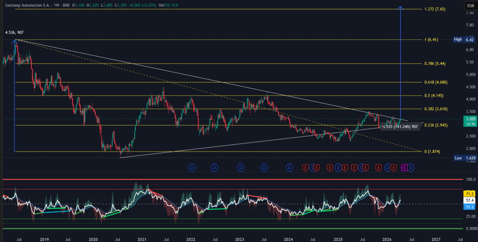Open the EUR currency selector
Viewport: 478px width, 242px height.
tap(470, 6)
